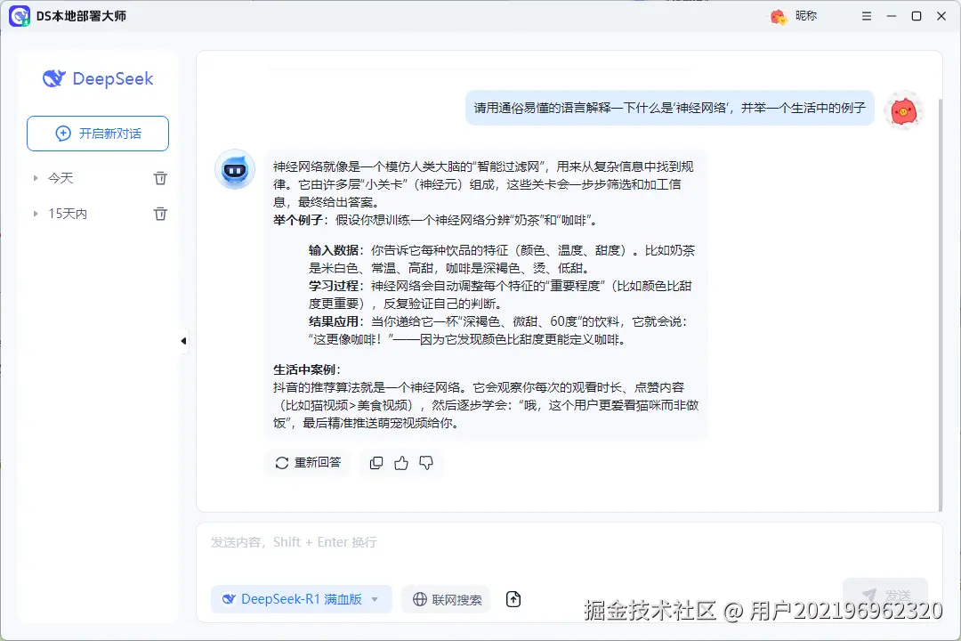The image size is (961, 641).
Task: Give a thumbs-down to the response
Action: (x=425, y=463)
